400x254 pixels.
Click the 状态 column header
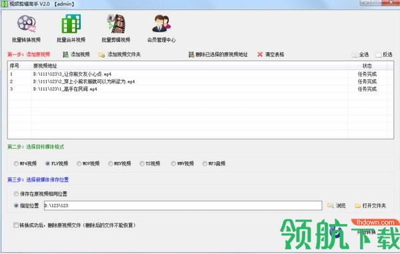pos(367,66)
